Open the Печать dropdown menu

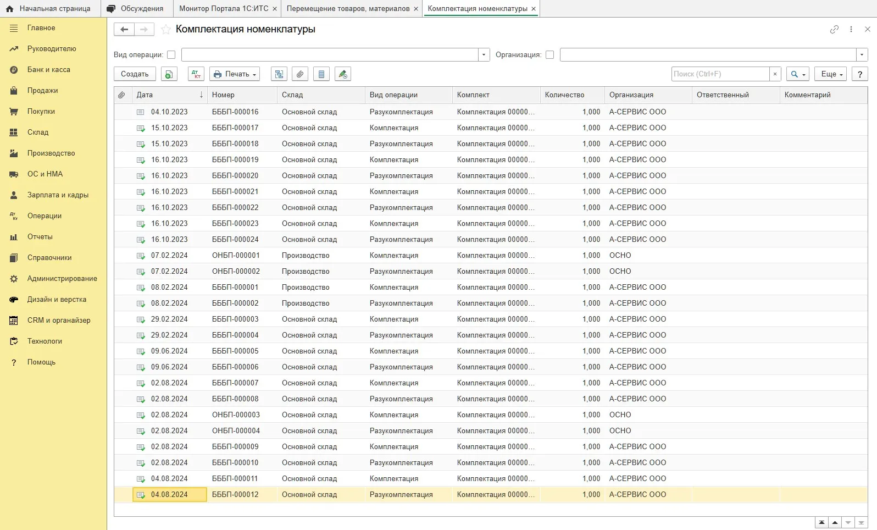(235, 74)
